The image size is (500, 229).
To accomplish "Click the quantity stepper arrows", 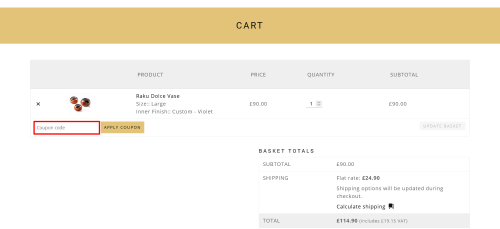I will tap(319, 103).
